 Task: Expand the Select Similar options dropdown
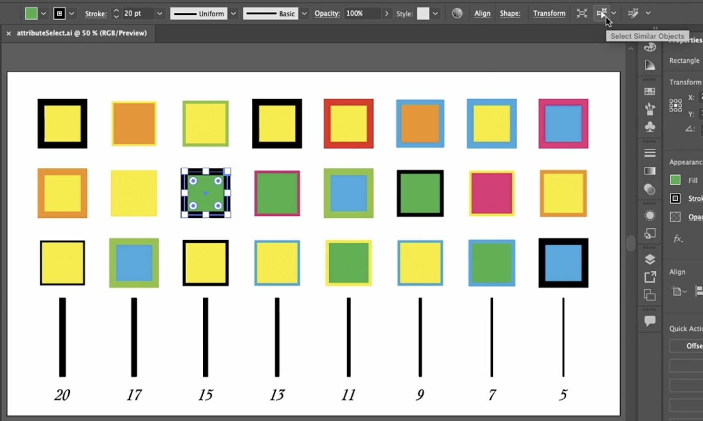(614, 13)
